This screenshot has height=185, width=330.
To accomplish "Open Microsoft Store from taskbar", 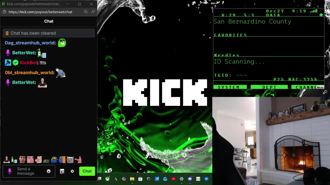I will (x=140, y=179).
